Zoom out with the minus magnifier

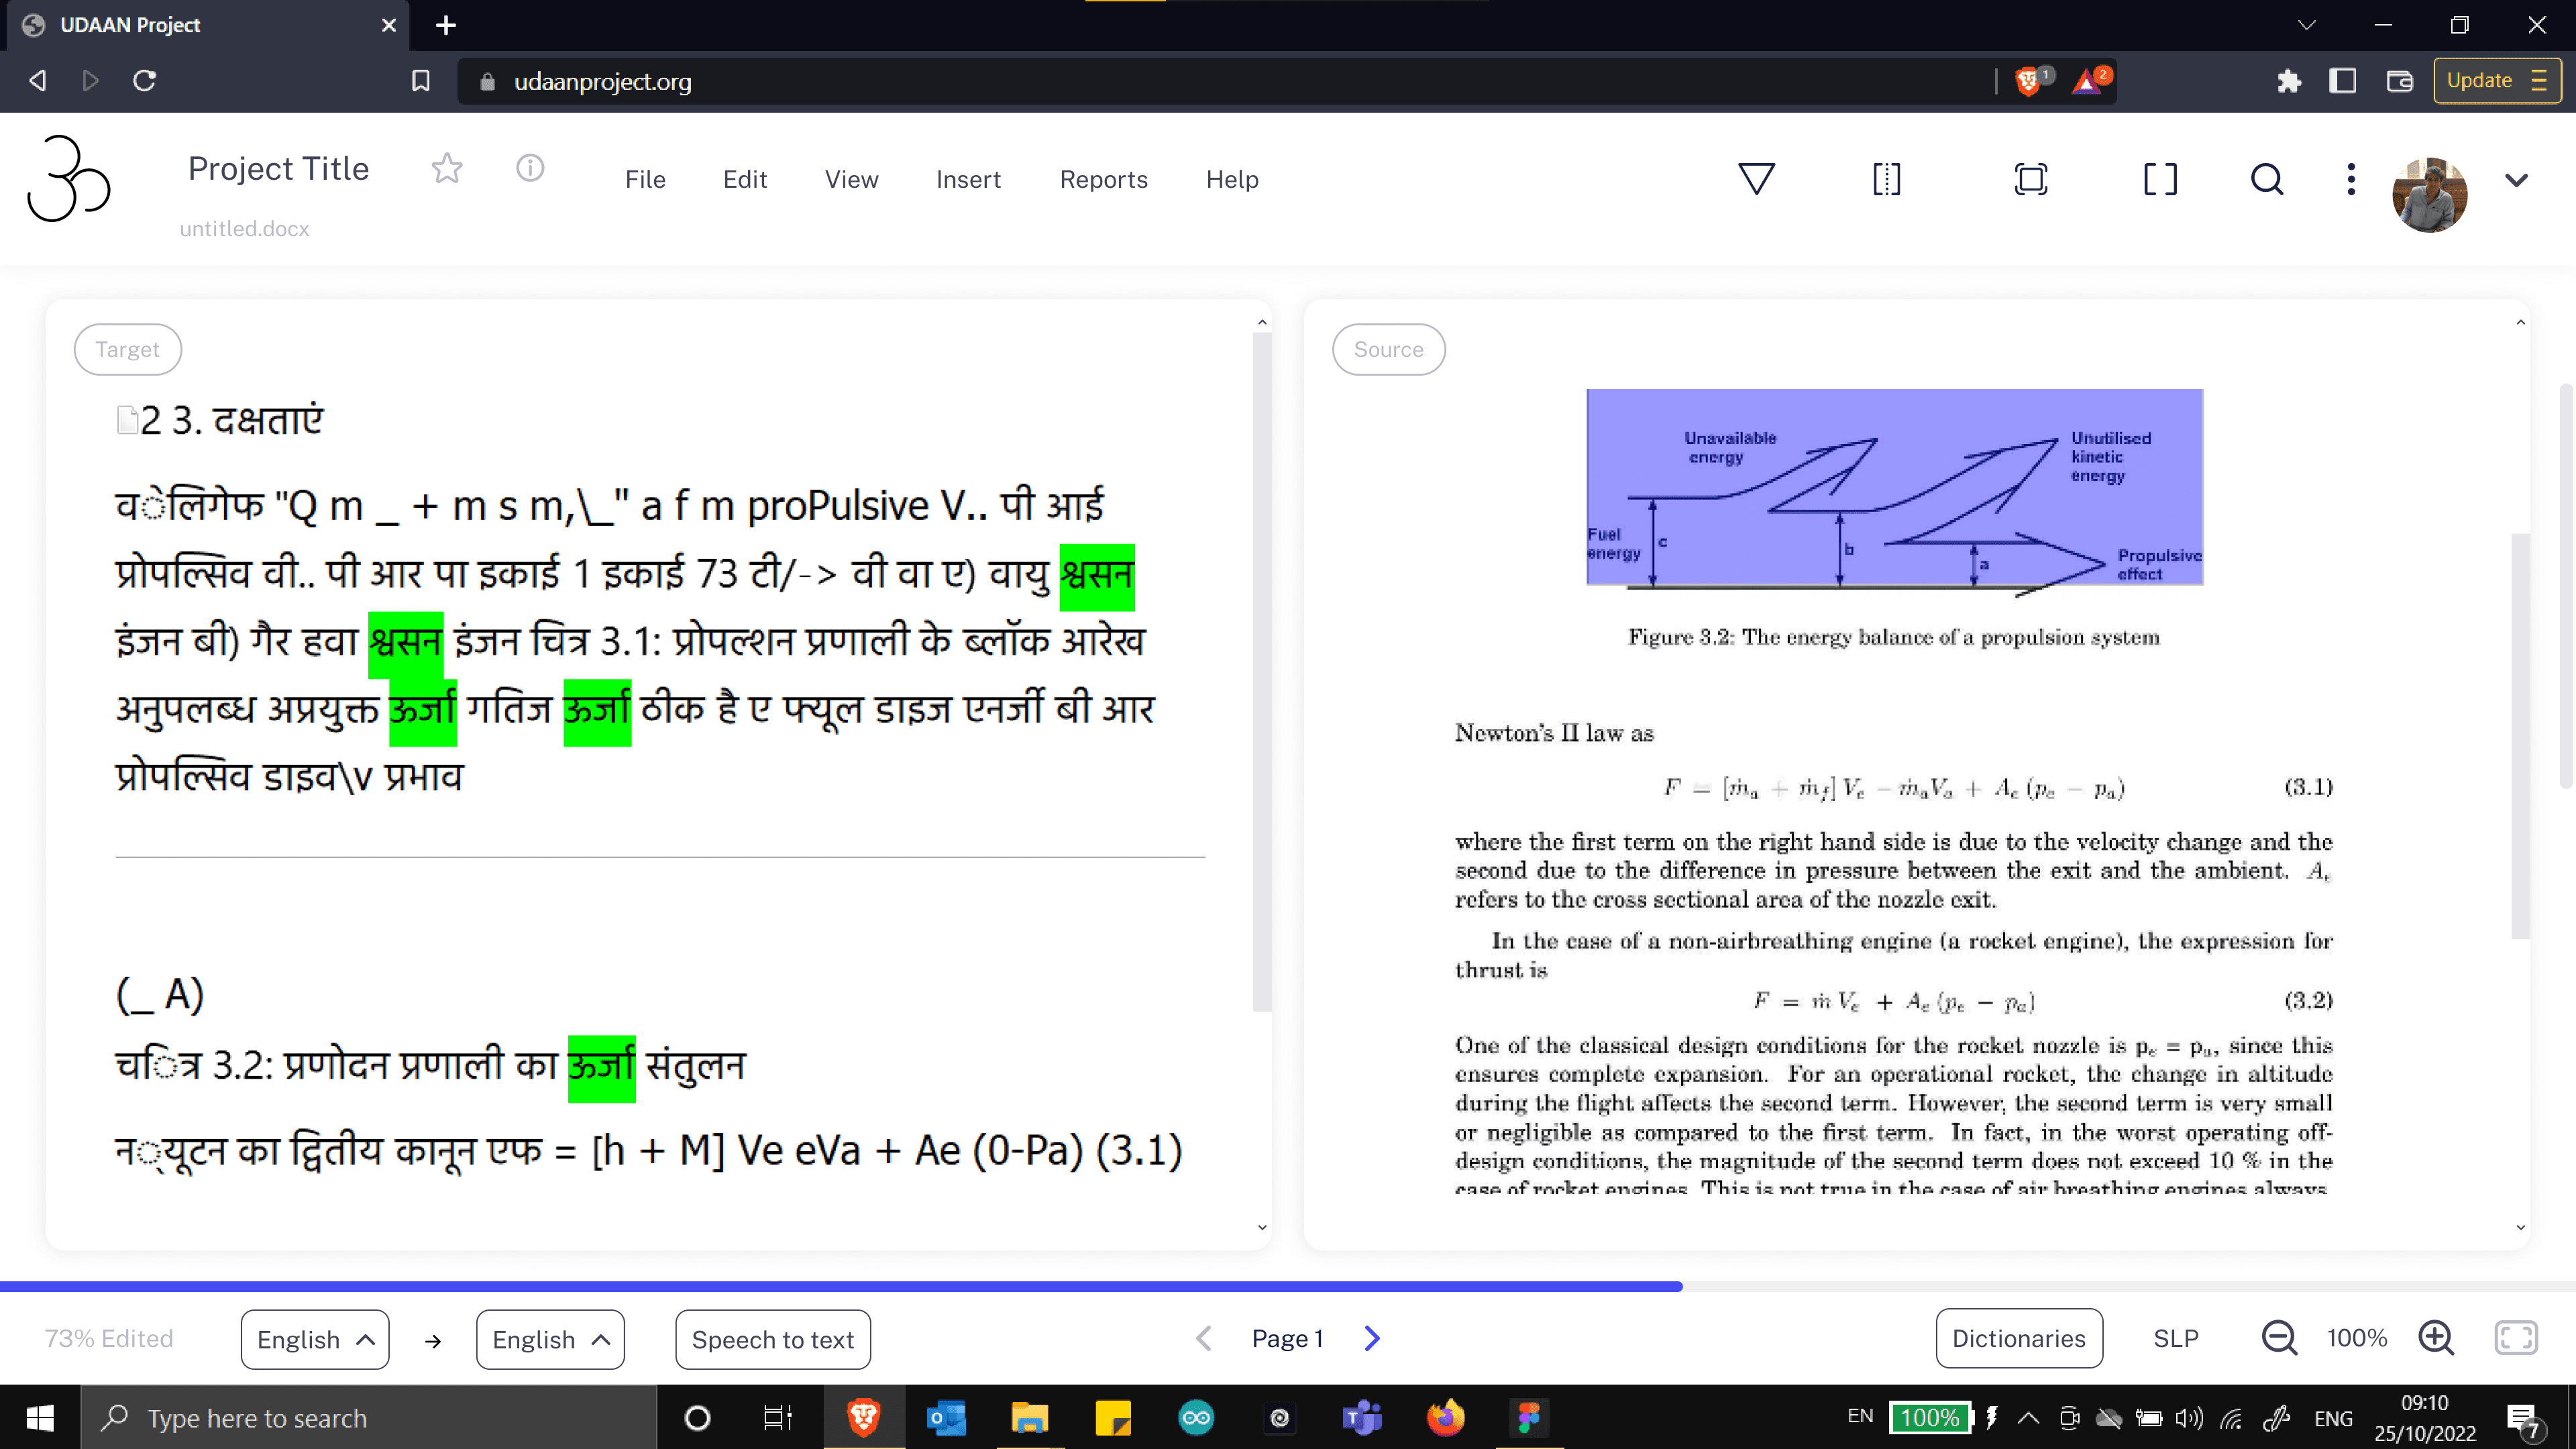pos(2279,1338)
